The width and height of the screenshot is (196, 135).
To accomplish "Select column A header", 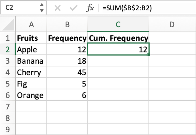I will click(31, 25).
